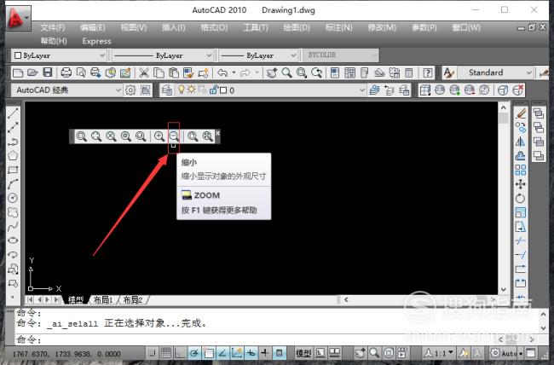Click the Cut scissors icon
The image size is (554, 365).
click(x=143, y=72)
